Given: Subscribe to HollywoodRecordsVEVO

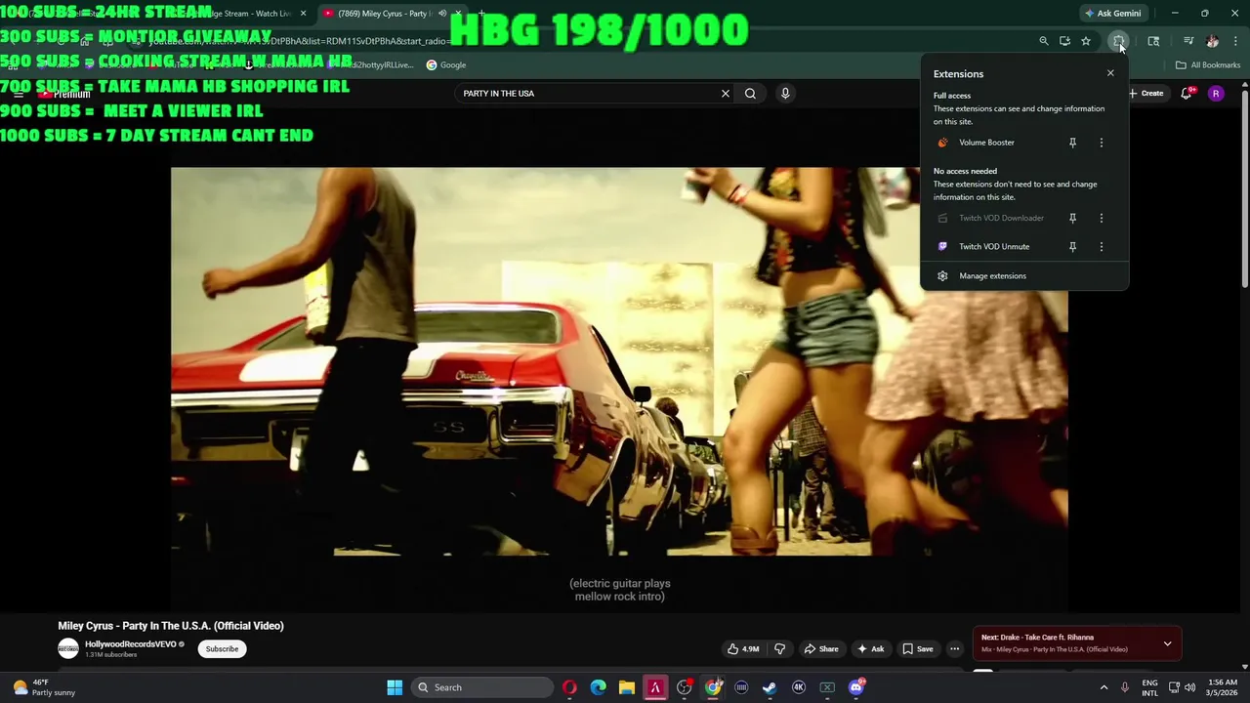Looking at the screenshot, I should pos(222,649).
